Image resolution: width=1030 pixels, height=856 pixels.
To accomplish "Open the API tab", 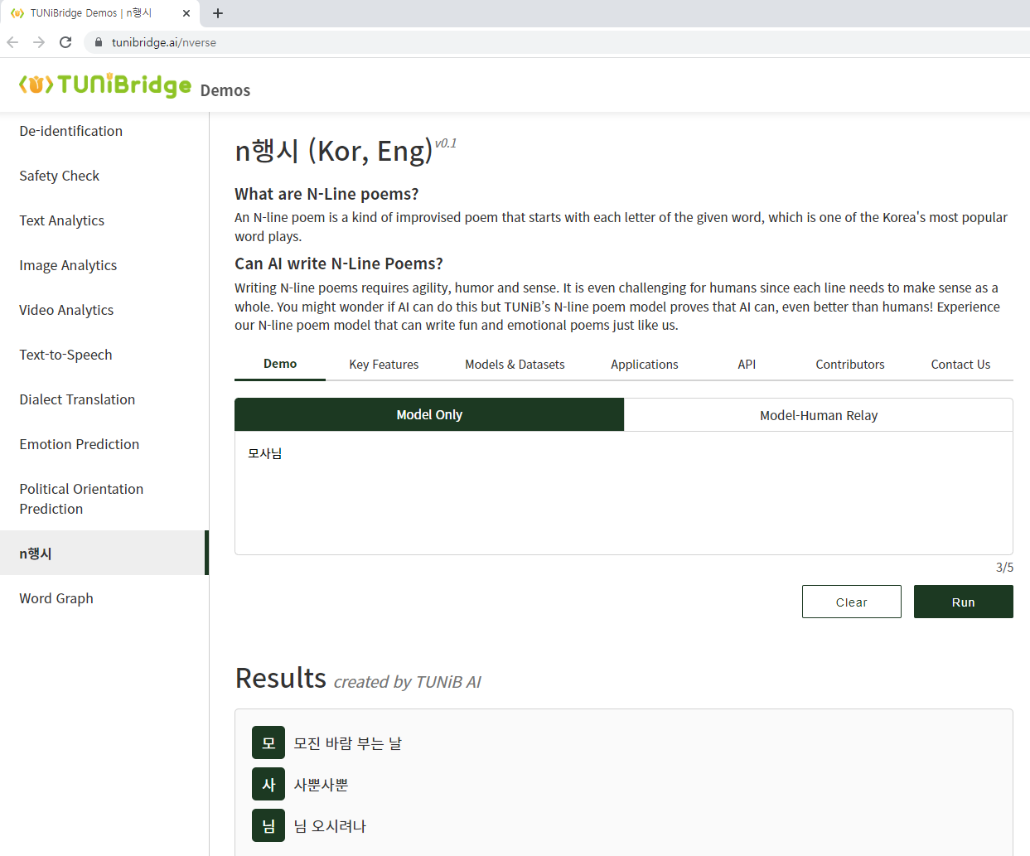I will pos(747,365).
